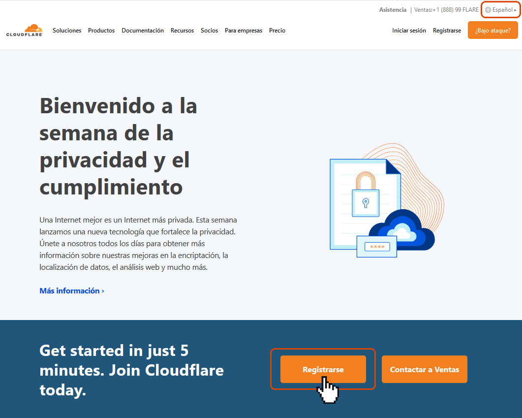This screenshot has height=418, width=522.
Task: Expand the Soluciones menu
Action: pyautogui.click(x=67, y=31)
